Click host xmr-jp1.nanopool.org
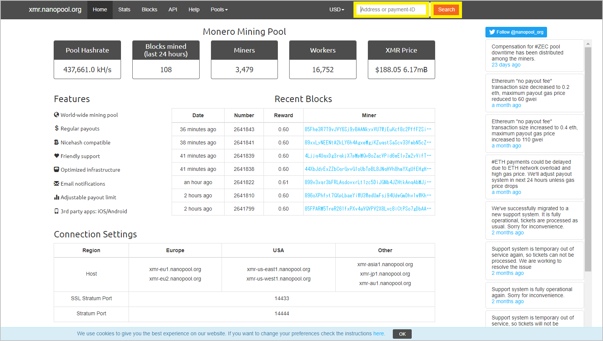This screenshot has width=603, height=341. click(385, 274)
